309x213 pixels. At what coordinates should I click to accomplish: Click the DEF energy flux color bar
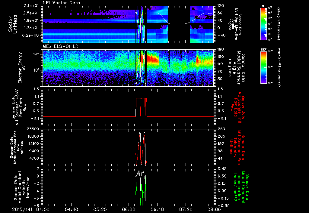tap(264, 67)
